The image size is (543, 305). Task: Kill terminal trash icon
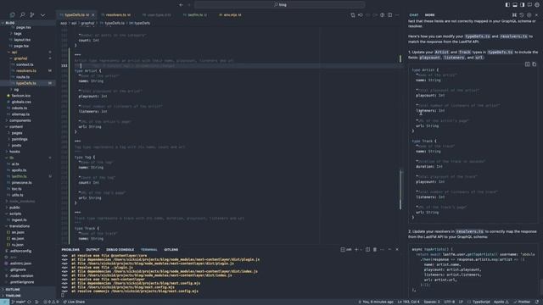[x=375, y=249]
